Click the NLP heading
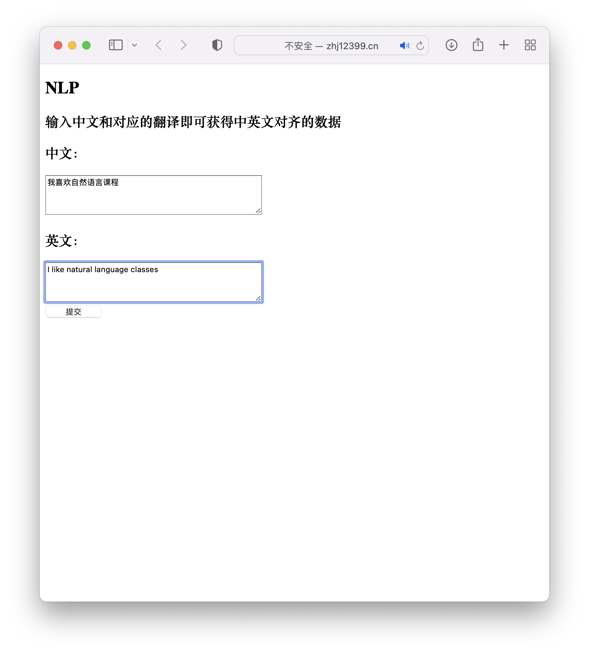This screenshot has height=654, width=589. pyautogui.click(x=62, y=88)
